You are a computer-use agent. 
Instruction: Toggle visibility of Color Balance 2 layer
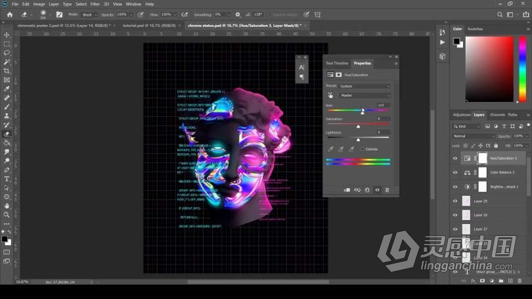tap(455, 172)
